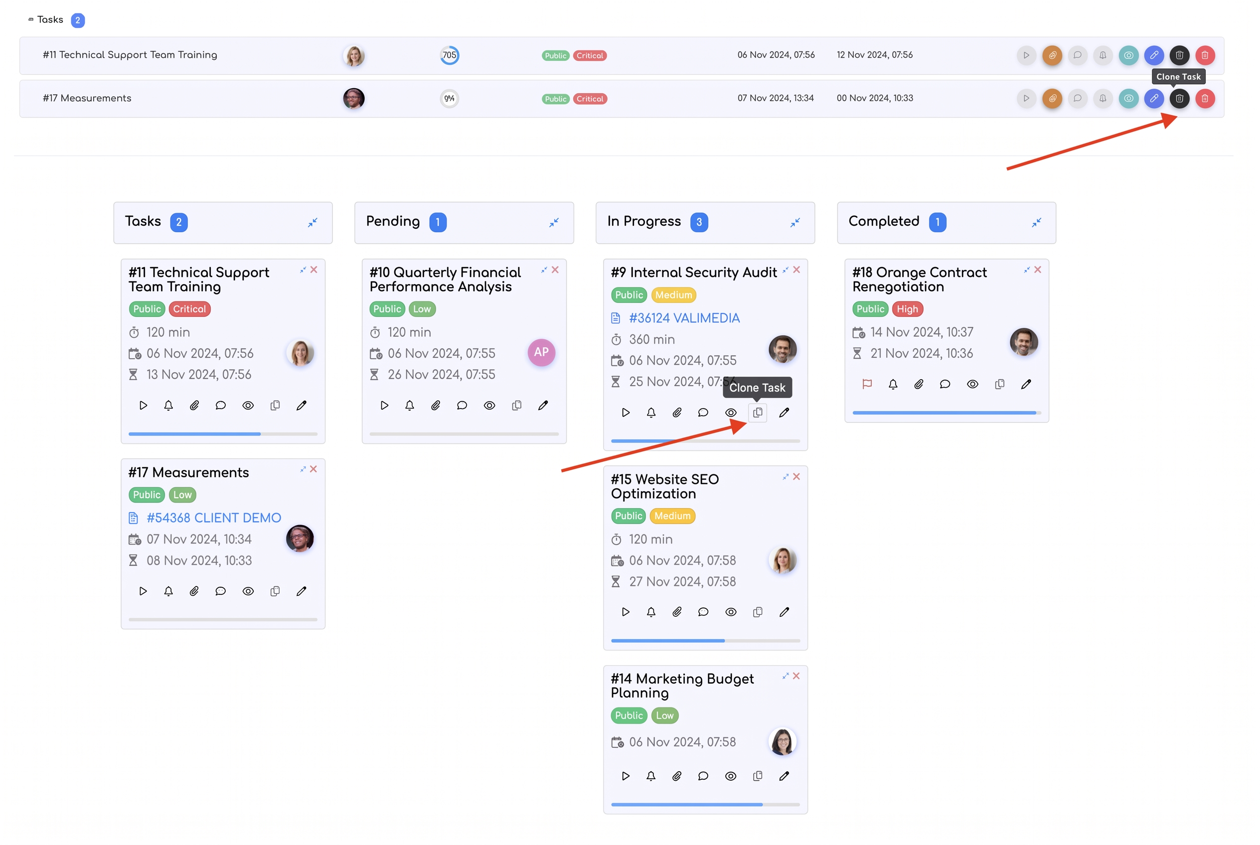This screenshot has width=1260, height=845.
Task: Open reminder bell on #17 Measurements card
Action: (168, 591)
